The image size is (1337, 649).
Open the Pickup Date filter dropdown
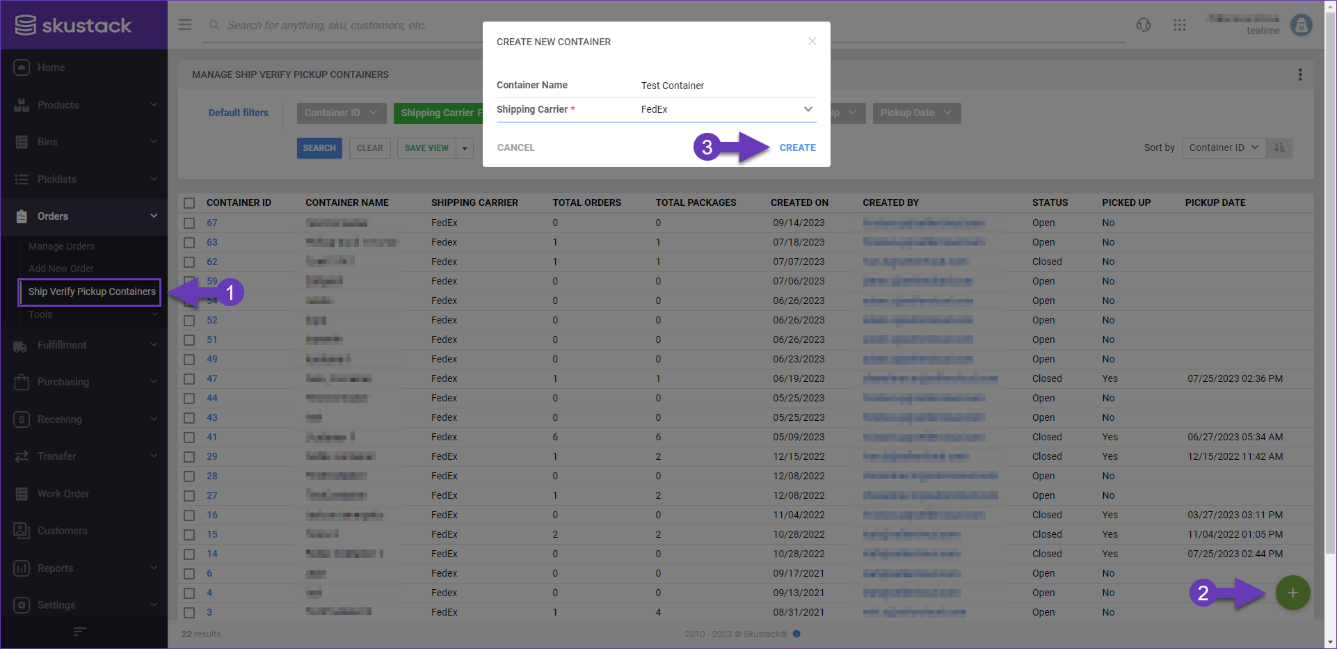click(x=916, y=113)
